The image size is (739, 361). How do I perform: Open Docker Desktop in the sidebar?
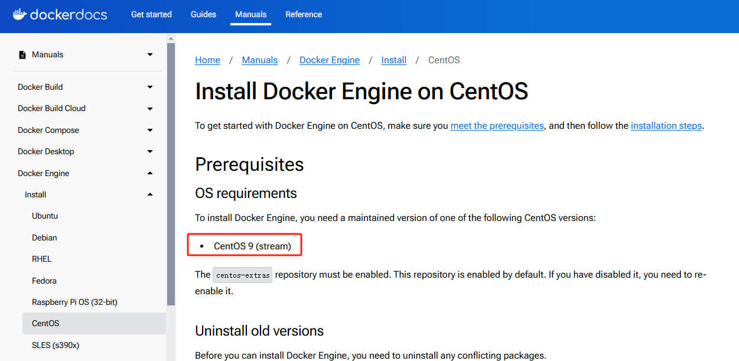pyautogui.click(x=46, y=151)
